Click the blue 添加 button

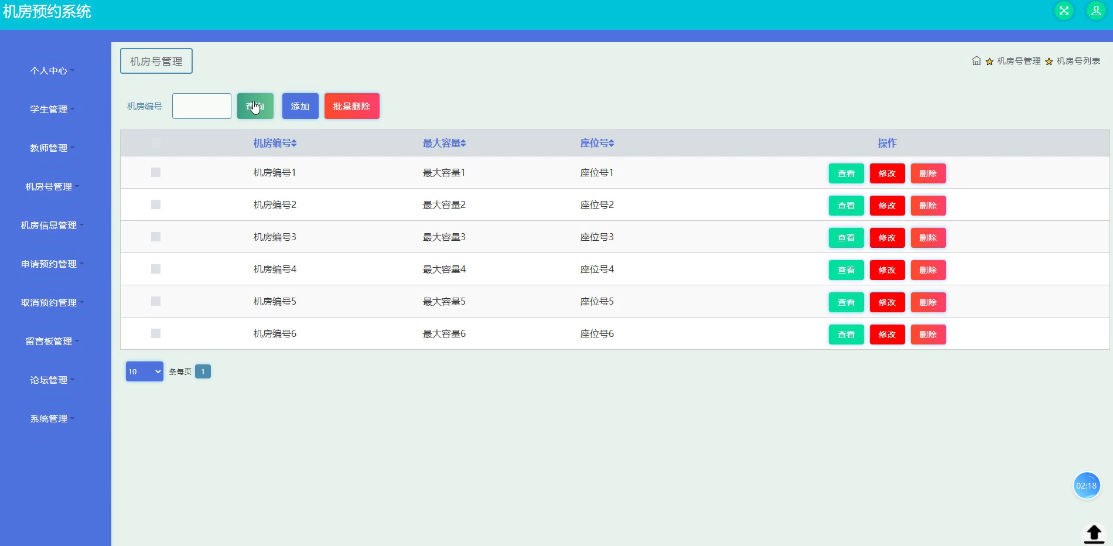301,106
